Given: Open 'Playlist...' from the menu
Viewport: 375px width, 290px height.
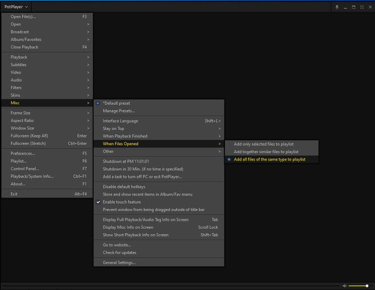Looking at the screenshot, I should tap(47, 161).
